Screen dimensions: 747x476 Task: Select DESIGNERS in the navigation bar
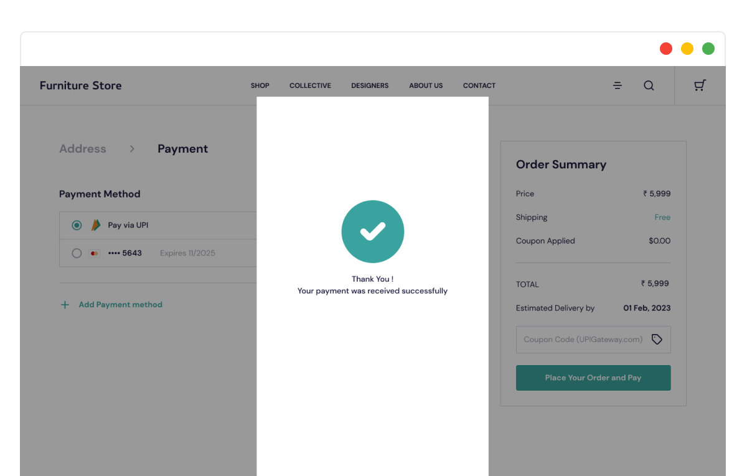[x=370, y=85]
